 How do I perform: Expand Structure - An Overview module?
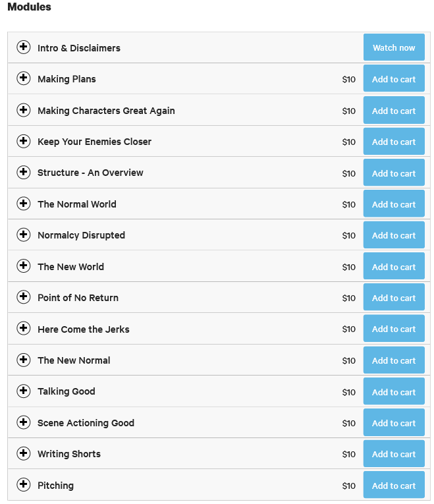click(x=24, y=172)
